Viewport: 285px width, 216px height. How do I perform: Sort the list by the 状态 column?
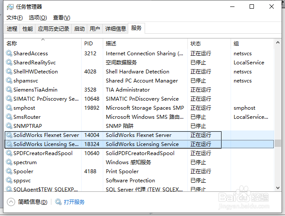[209, 43]
